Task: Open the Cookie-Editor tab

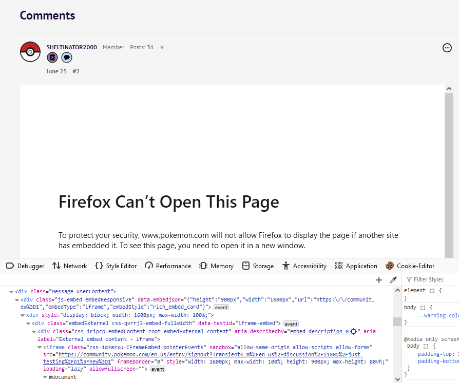Action: [410, 266]
